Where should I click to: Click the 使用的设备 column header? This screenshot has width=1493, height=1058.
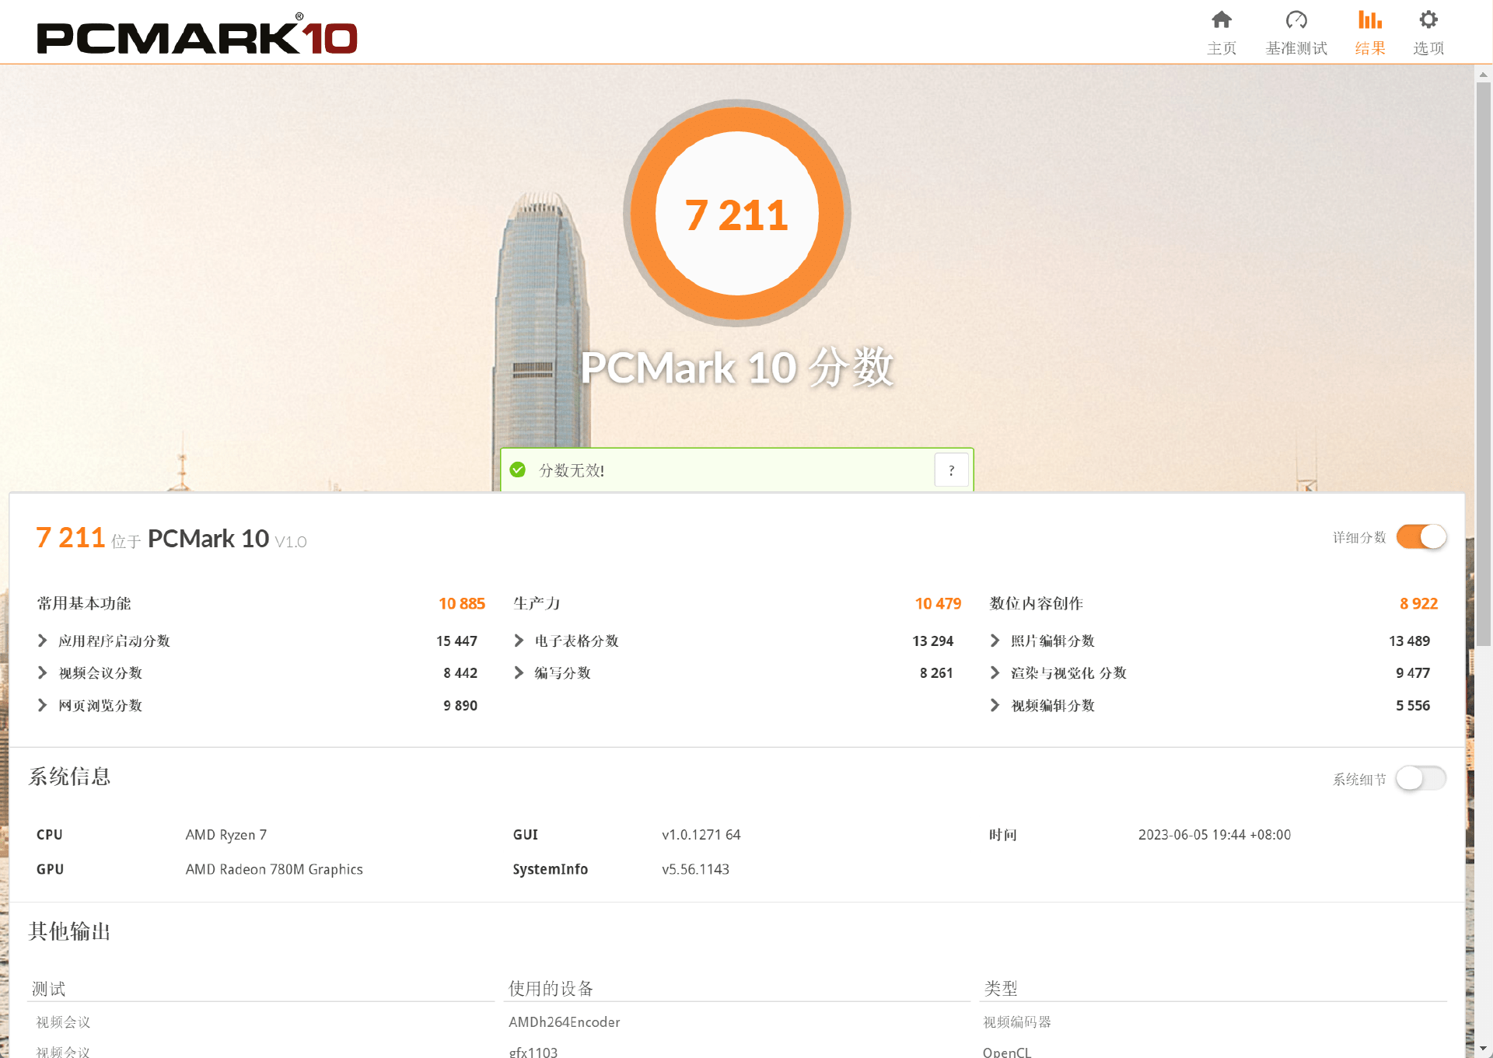click(551, 988)
